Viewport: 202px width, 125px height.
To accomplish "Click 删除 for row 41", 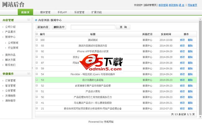I will click(190, 103).
